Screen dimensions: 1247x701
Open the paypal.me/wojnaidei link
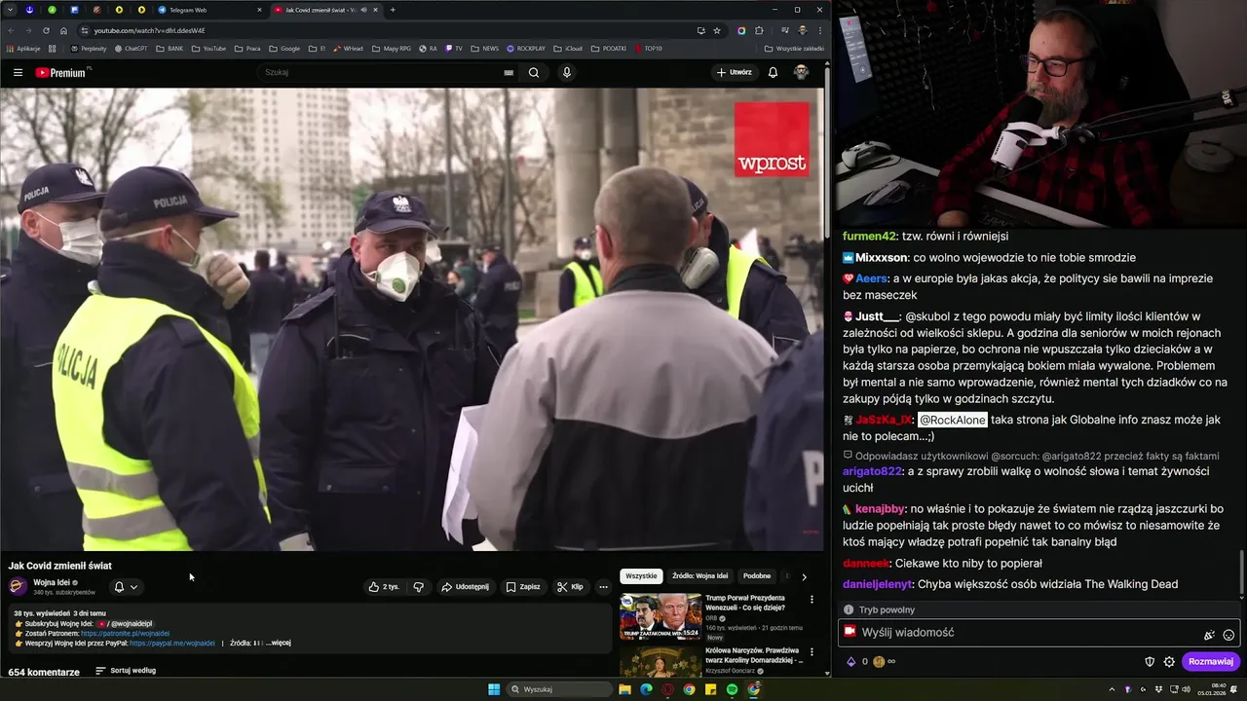point(172,643)
